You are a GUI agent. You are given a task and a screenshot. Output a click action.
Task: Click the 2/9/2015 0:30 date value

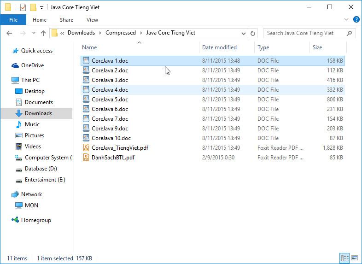218,158
